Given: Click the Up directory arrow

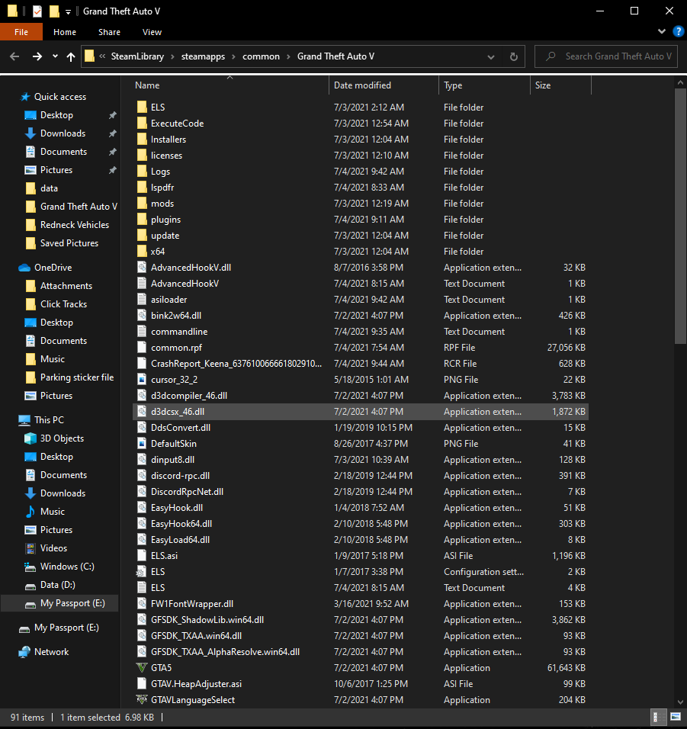Looking at the screenshot, I should point(71,56).
